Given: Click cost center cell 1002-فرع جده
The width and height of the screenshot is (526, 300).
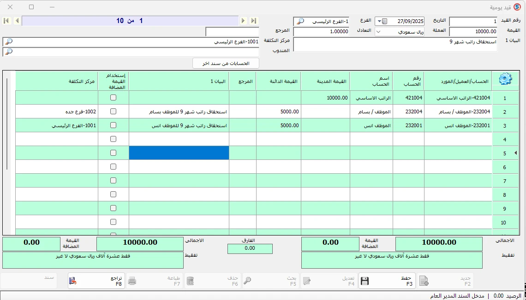Looking at the screenshot, I should click(57, 111).
